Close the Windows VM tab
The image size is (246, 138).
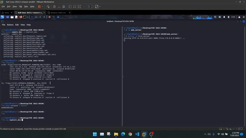[70, 13]
